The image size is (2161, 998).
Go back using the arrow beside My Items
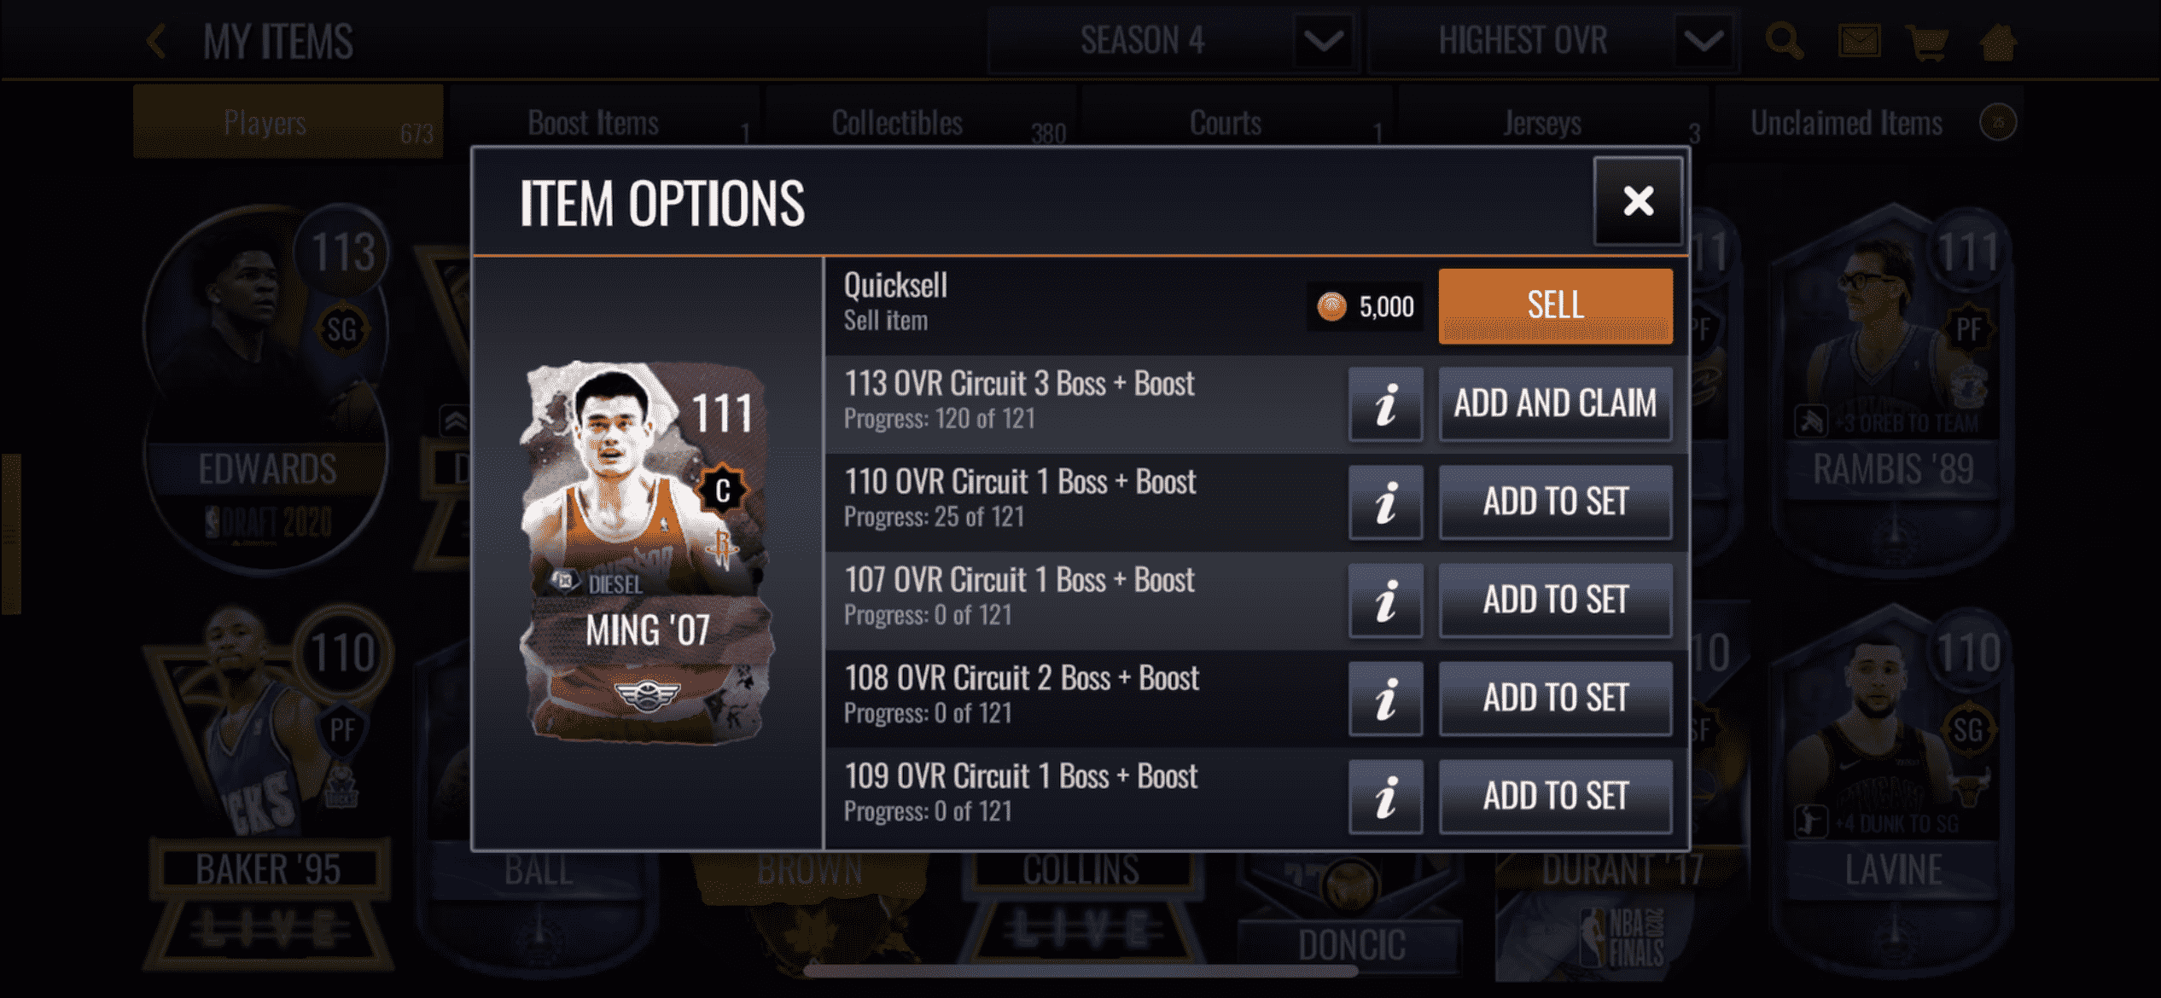[x=156, y=41]
